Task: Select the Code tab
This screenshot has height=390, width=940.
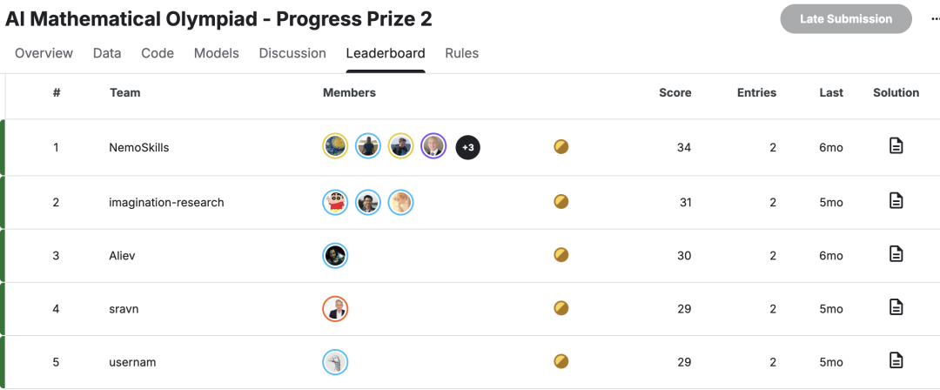Action: (158, 53)
